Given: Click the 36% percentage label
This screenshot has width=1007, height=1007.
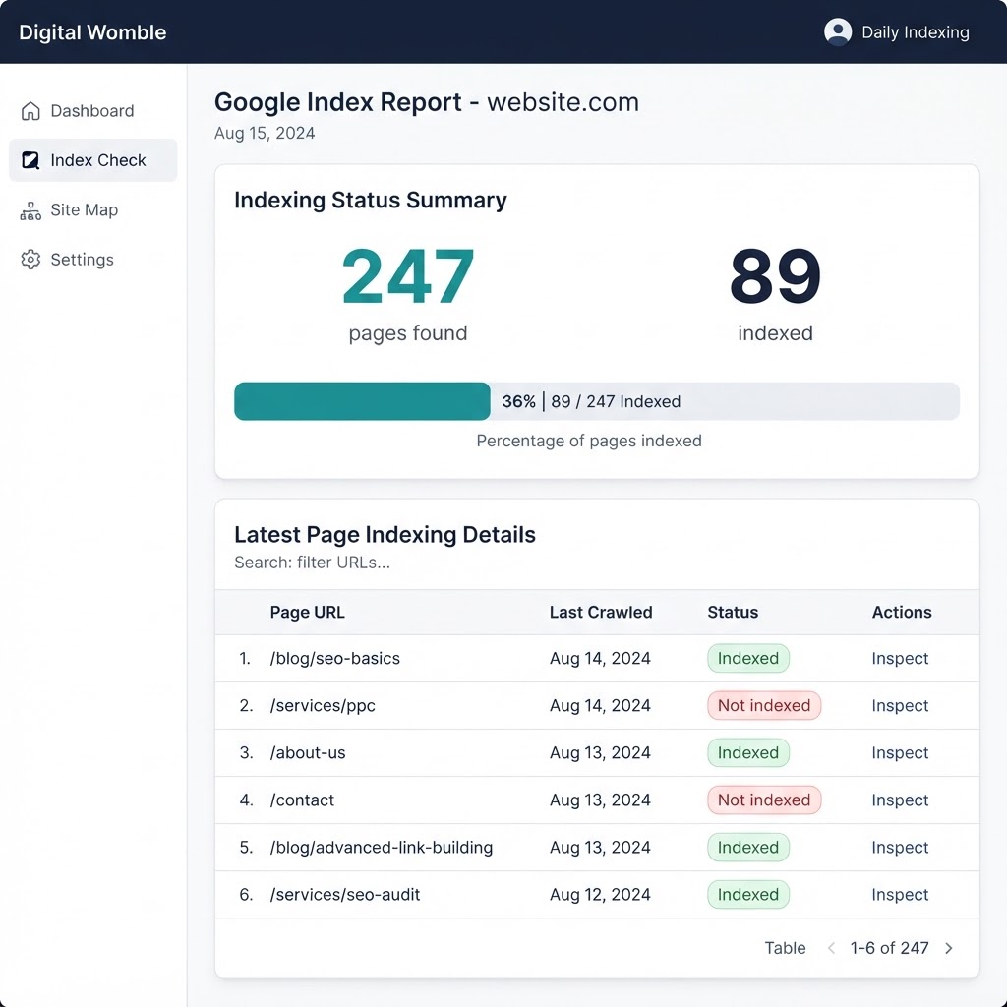Looking at the screenshot, I should (519, 401).
